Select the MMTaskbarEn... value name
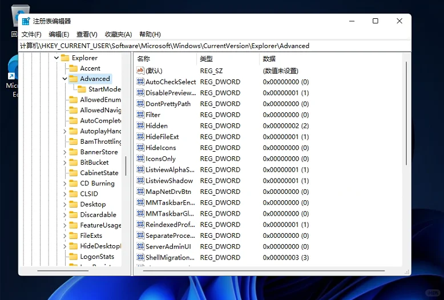The height and width of the screenshot is (300, 444). 170,202
